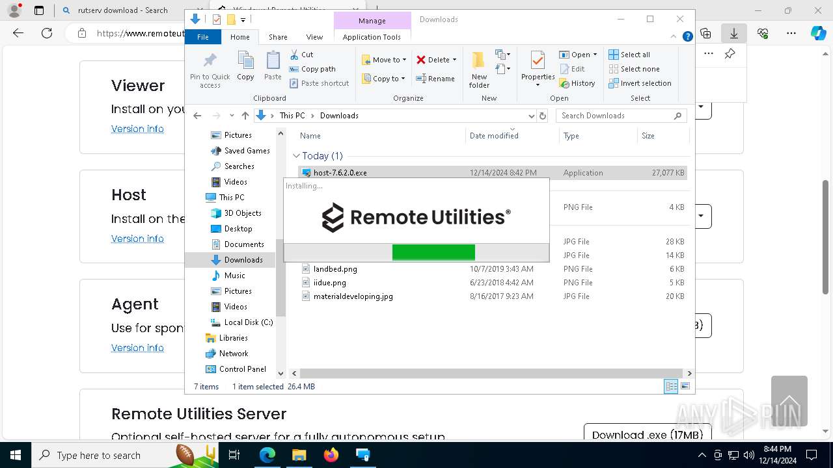The width and height of the screenshot is (833, 468).
Task: Click horizontal scrollbar in file list
Action: (x=492, y=374)
